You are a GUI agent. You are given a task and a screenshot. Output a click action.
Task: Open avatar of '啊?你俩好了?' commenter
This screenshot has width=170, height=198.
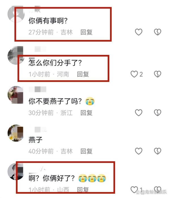pyautogui.click(x=16, y=171)
